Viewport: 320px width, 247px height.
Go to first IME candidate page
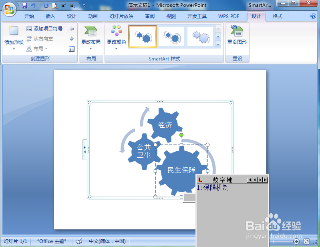click(250, 180)
